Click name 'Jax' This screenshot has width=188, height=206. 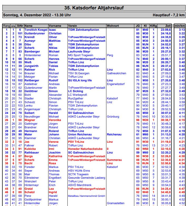27,142
